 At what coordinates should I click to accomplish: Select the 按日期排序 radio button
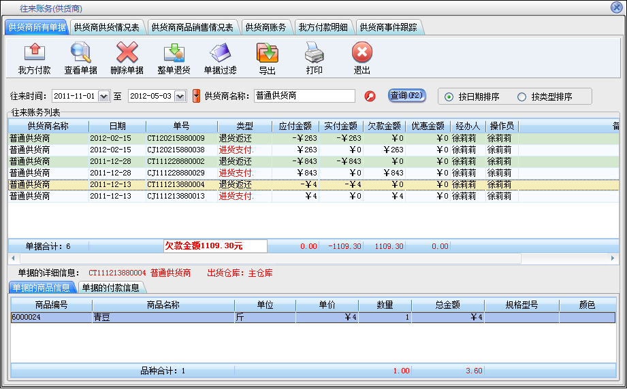click(449, 97)
